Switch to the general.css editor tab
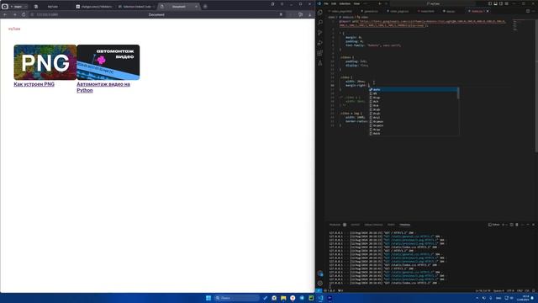 (370, 11)
